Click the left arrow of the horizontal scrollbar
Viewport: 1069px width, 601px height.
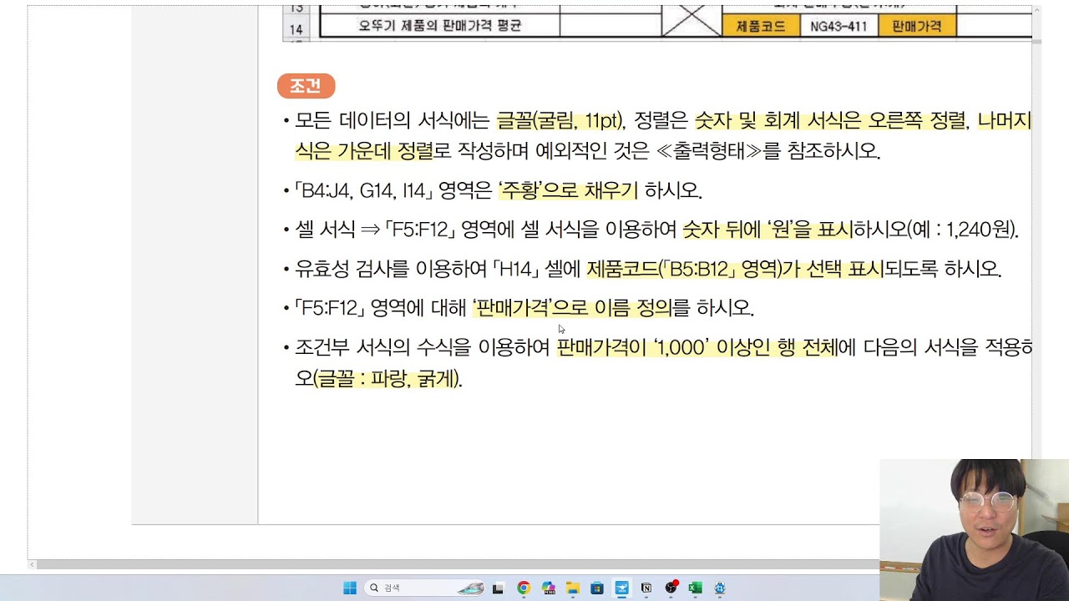(33, 565)
